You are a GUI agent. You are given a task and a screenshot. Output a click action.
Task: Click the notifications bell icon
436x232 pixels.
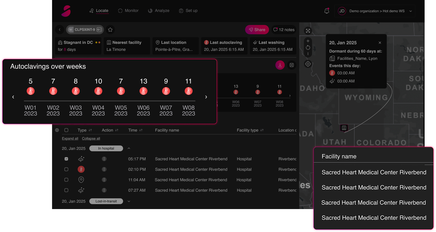coord(327,11)
